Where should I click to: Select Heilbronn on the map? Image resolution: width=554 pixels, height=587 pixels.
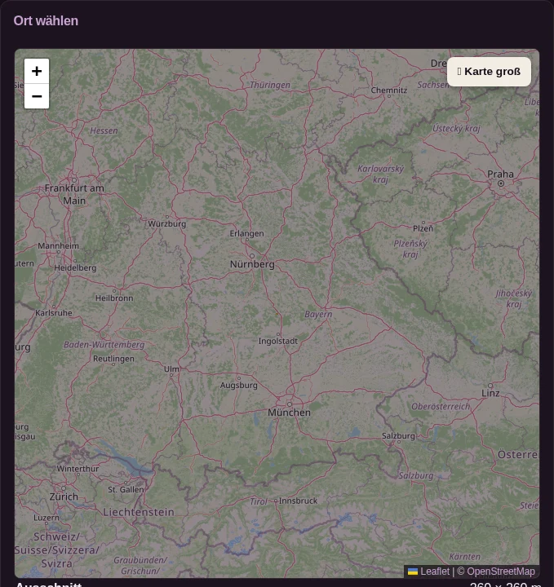[114, 298]
